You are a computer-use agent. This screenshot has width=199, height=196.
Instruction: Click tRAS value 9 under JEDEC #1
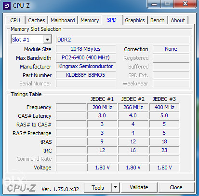102,141
